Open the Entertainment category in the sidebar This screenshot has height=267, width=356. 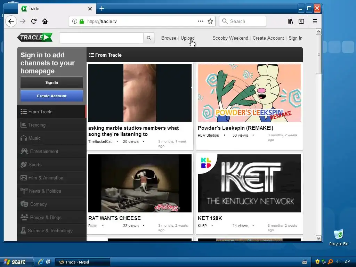pyautogui.click(x=51, y=152)
